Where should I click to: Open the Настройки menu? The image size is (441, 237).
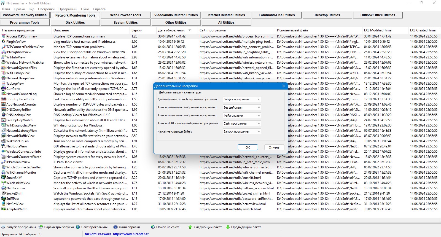(46, 9)
